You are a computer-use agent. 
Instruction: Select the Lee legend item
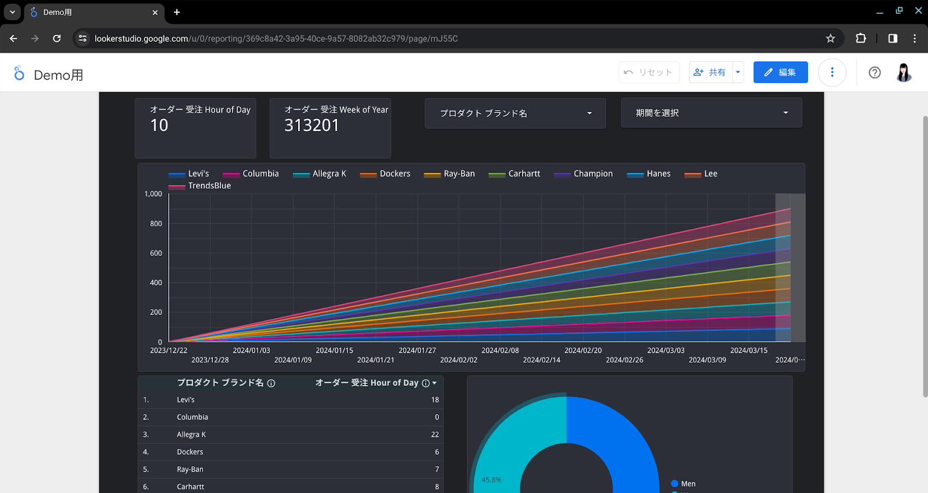[701, 174]
